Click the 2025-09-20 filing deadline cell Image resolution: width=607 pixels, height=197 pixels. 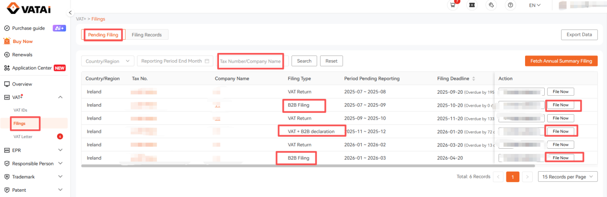point(450,92)
